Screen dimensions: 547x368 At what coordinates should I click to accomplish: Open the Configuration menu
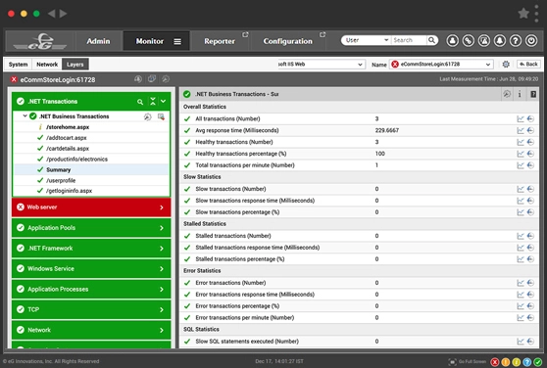click(x=288, y=41)
